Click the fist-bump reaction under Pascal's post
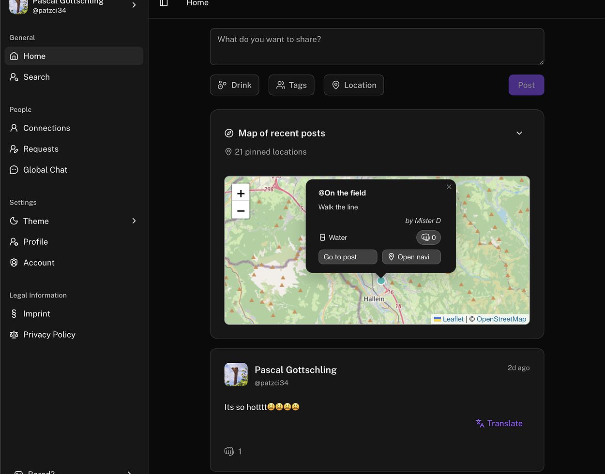This screenshot has height=474, width=605. pyautogui.click(x=229, y=451)
